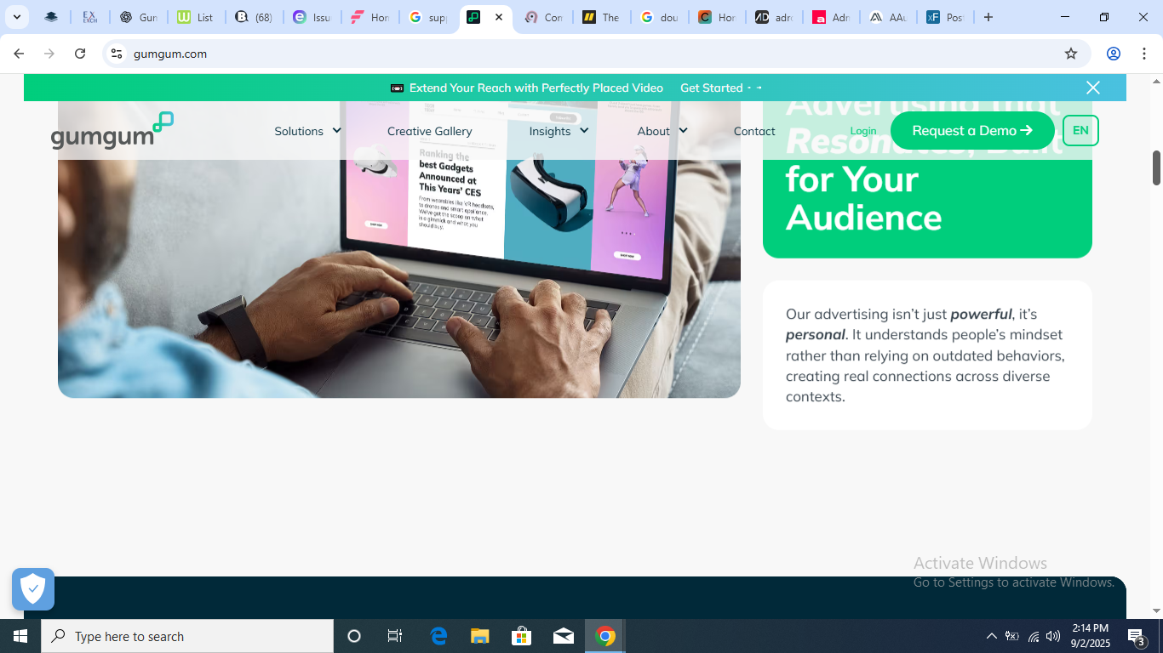Open the Chrome profile icon
Viewport: 1163px width, 653px height.
[x=1113, y=54]
